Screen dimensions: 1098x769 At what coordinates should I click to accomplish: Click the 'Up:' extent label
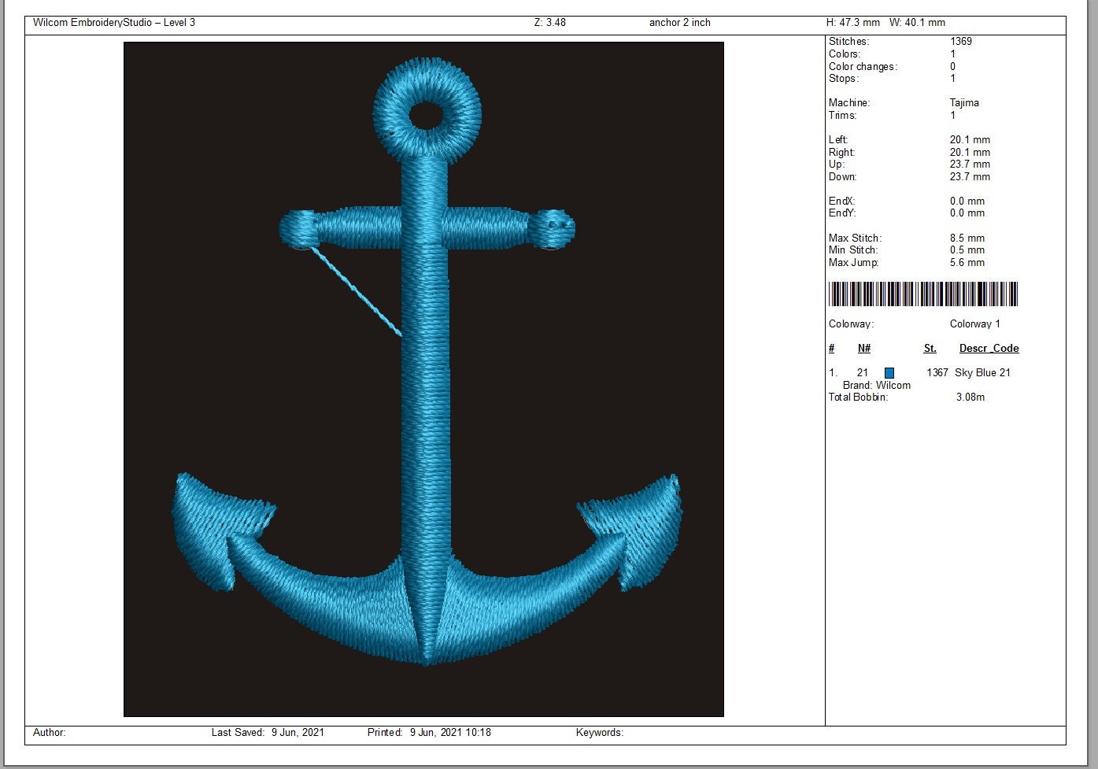click(837, 165)
